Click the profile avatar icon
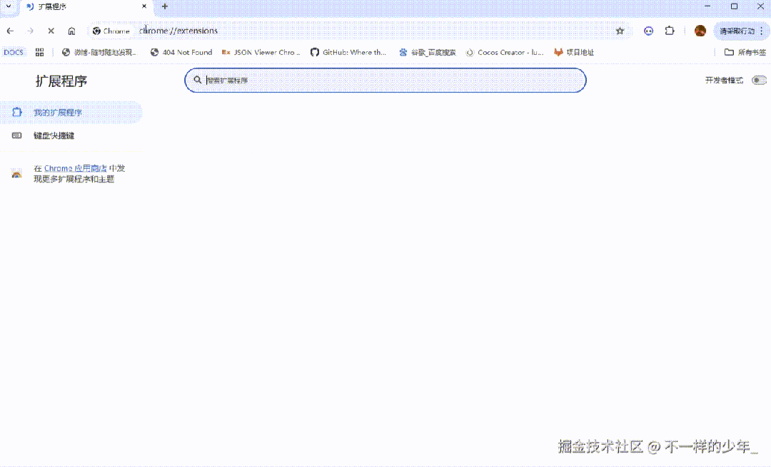Screen dimensions: 771x467 [700, 31]
